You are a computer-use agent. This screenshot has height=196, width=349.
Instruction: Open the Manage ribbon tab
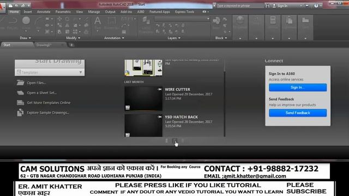pos(94,12)
